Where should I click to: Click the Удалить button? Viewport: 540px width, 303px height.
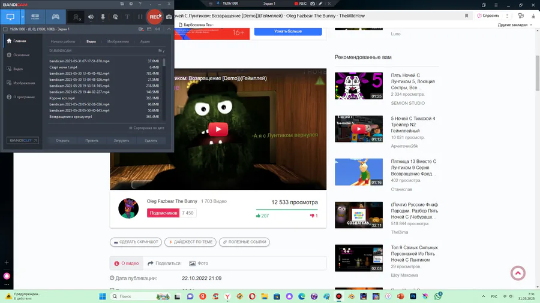coord(151,141)
